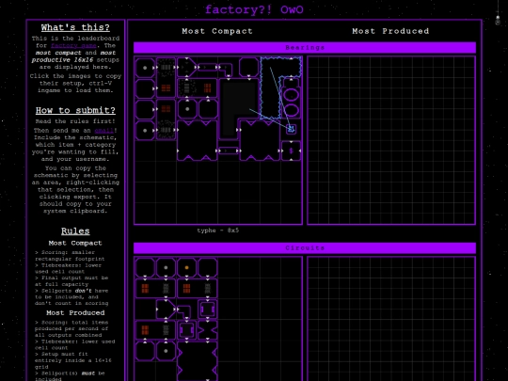
Task: Click the dollar-sign sellport in Bearings schematic
Action: [x=291, y=151]
